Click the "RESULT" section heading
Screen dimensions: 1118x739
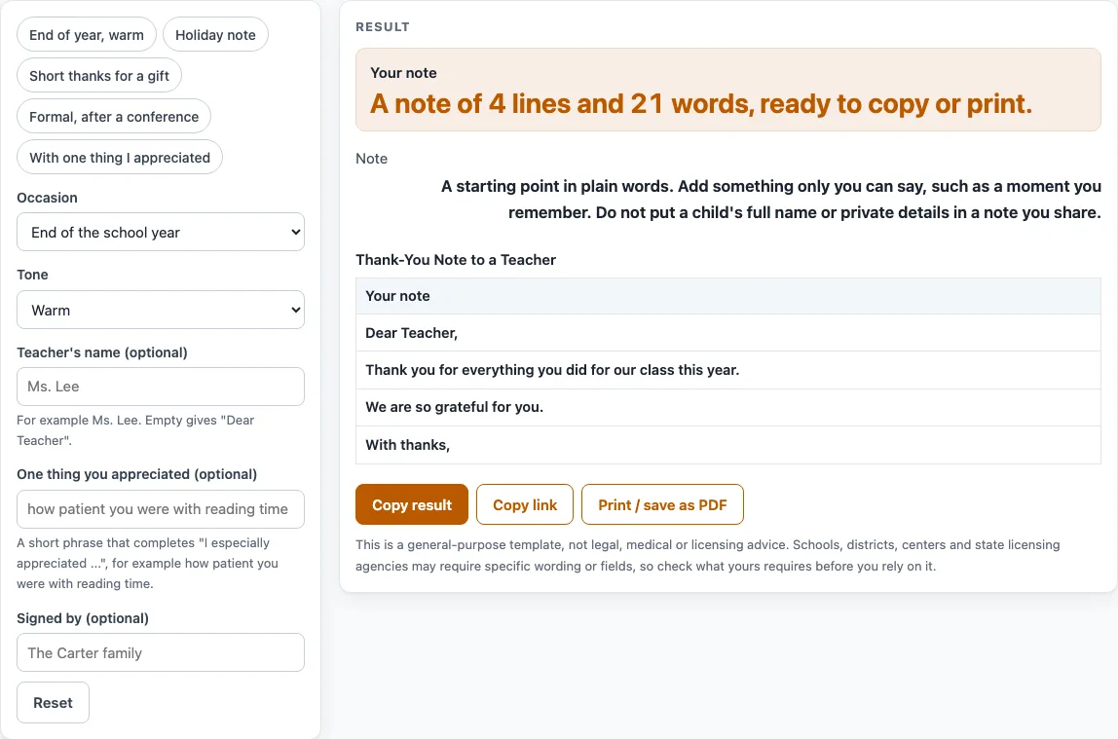[x=382, y=27]
